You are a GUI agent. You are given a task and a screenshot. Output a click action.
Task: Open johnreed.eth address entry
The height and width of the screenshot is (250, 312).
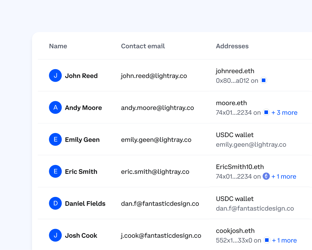pyautogui.click(x=235, y=71)
